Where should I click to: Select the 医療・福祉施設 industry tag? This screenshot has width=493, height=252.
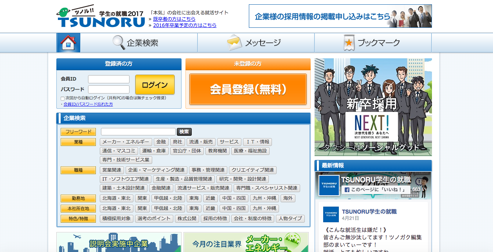(250, 151)
